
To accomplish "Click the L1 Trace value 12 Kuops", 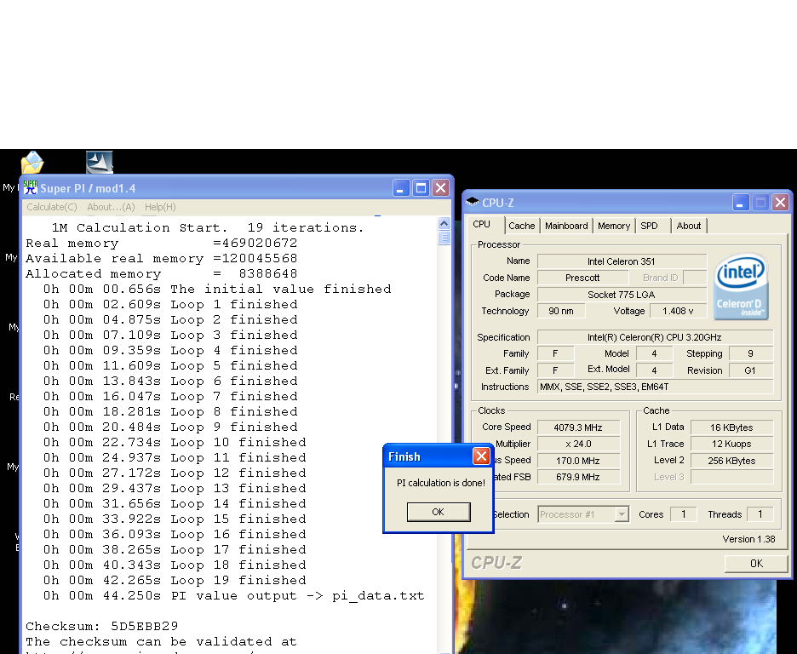I will click(732, 444).
